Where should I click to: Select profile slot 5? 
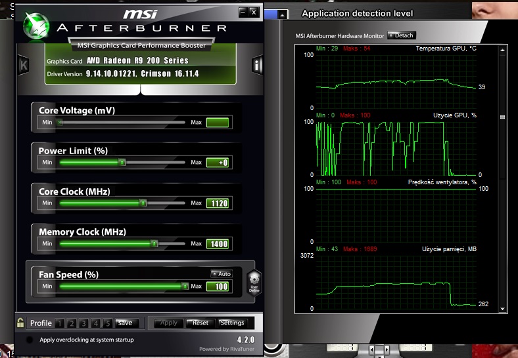[108, 323]
